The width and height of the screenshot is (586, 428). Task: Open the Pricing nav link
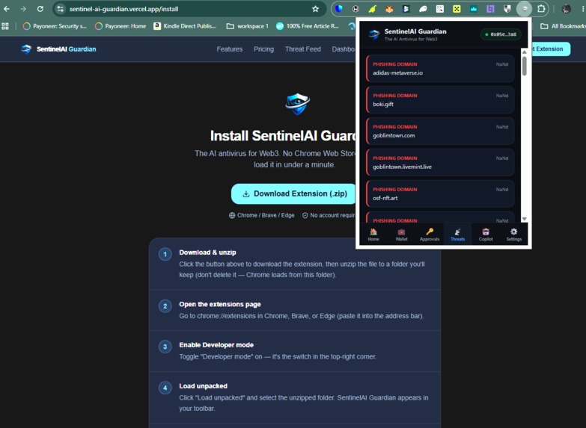tap(263, 49)
